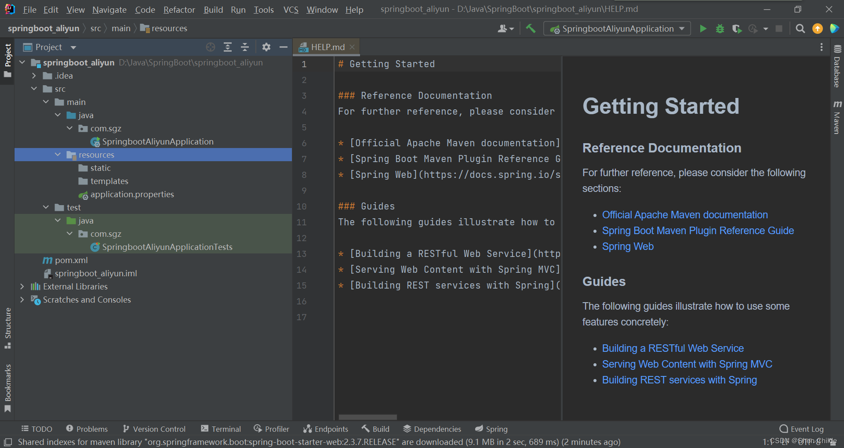The height and width of the screenshot is (448, 844).
Task: Open Official Apache Maven documentation link
Action: pos(685,215)
